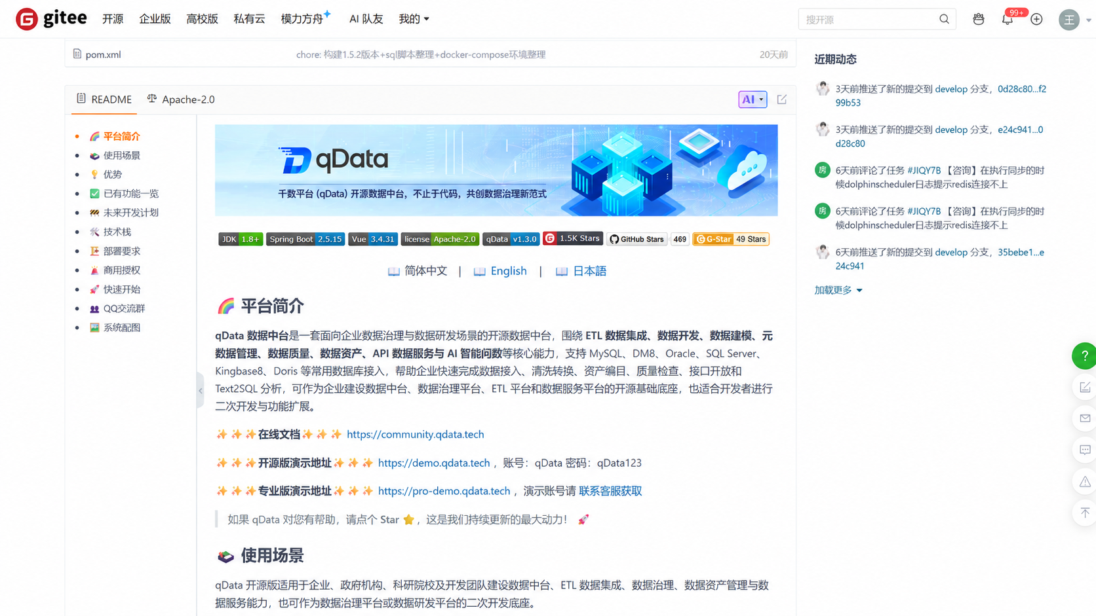This screenshot has width=1096, height=616.
Task: Click the pom.xml file icon
Action: [x=77, y=54]
